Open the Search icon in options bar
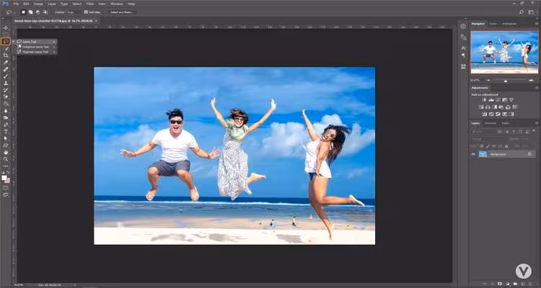 point(522,12)
